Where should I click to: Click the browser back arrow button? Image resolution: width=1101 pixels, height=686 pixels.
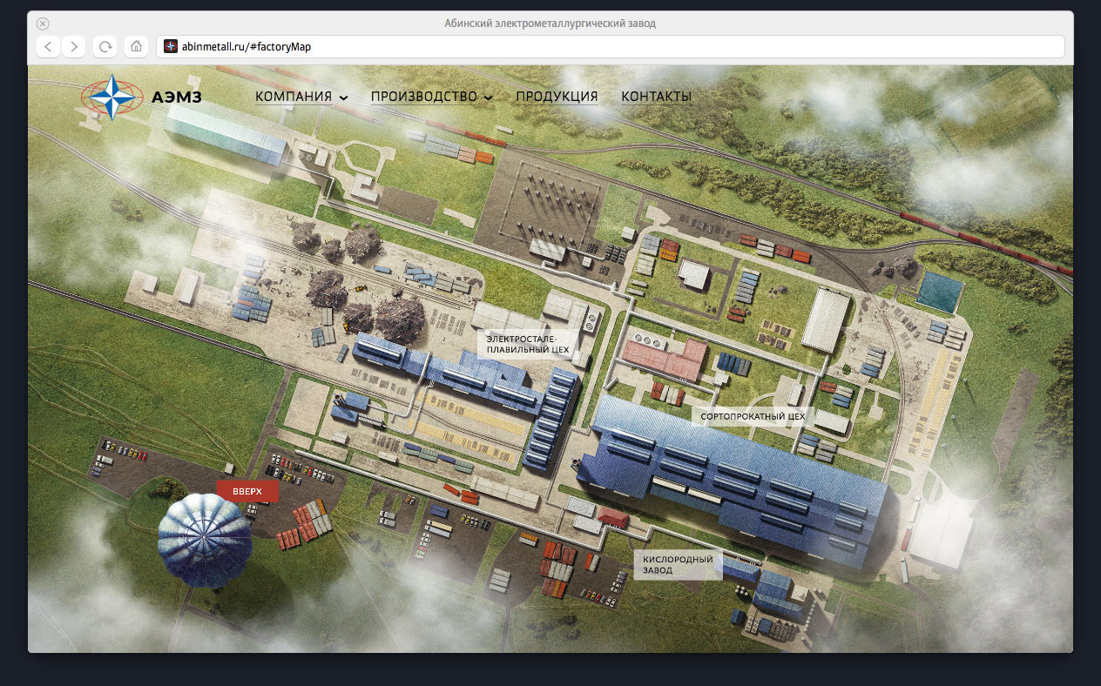49,46
